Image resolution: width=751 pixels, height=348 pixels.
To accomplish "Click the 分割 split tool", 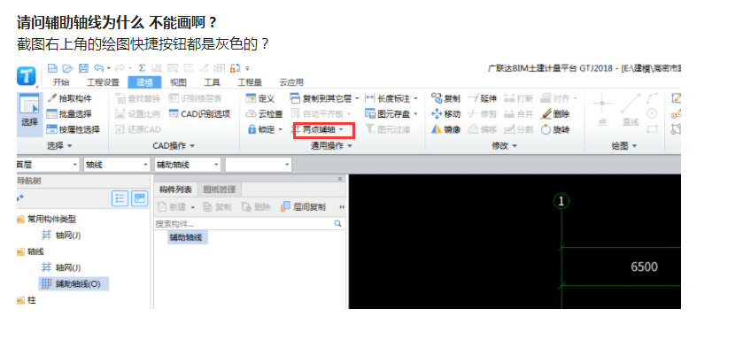I will click(519, 129).
